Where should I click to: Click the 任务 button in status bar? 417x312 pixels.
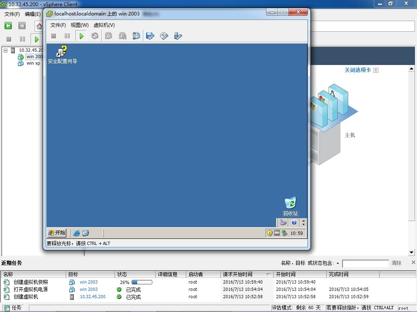pos(12,308)
